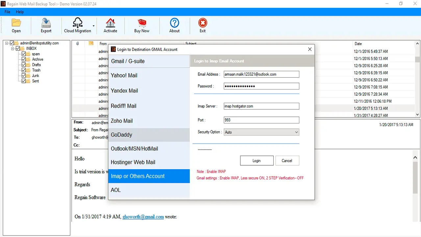
Task: Click the Open folder toolbar icon
Action: tap(16, 23)
